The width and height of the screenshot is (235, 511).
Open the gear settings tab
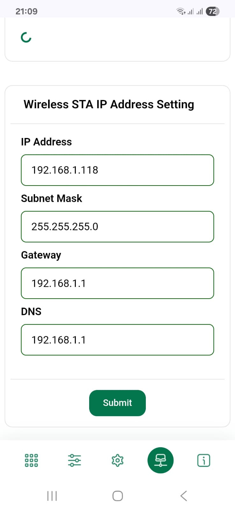[117, 460]
